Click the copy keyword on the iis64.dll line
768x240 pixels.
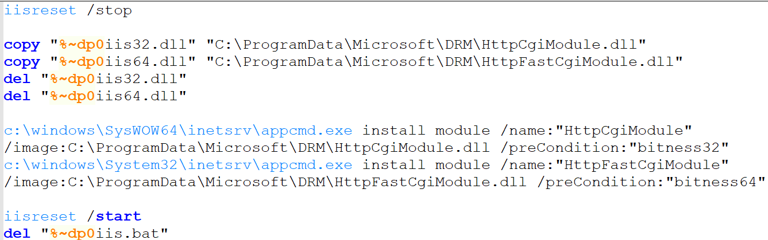coord(22,62)
